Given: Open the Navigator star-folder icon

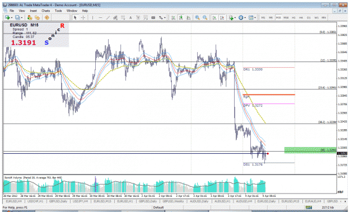Looking at the screenshot, I should click(x=38, y=17).
